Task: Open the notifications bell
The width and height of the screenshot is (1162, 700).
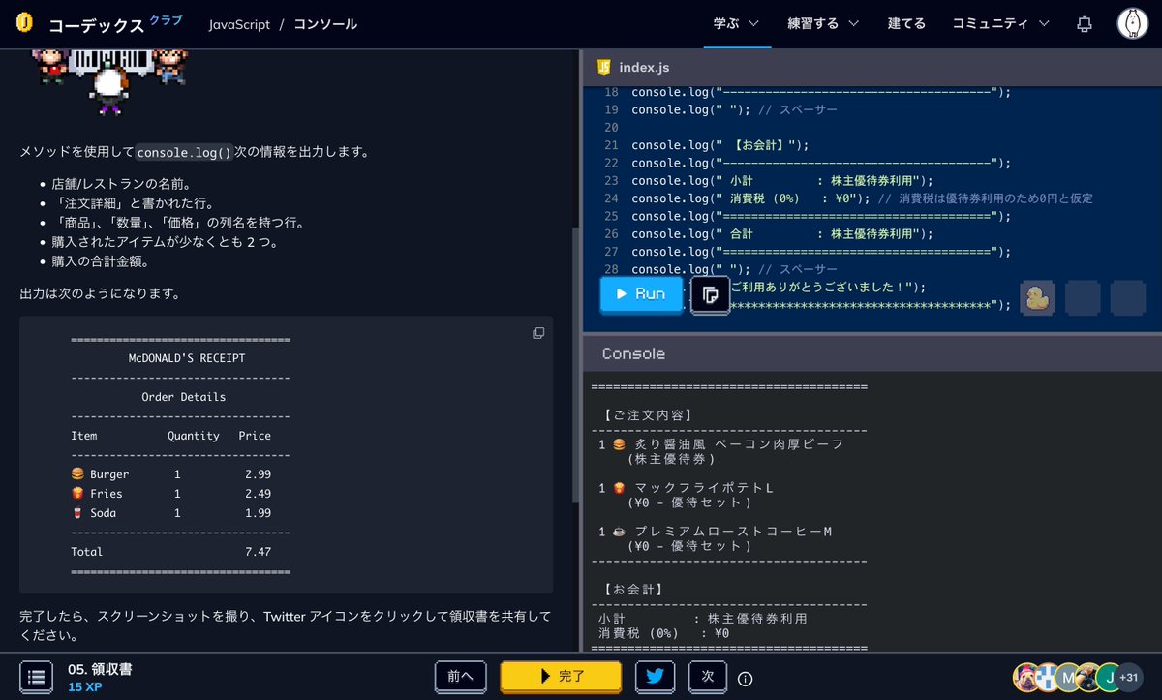Action: pyautogui.click(x=1085, y=24)
